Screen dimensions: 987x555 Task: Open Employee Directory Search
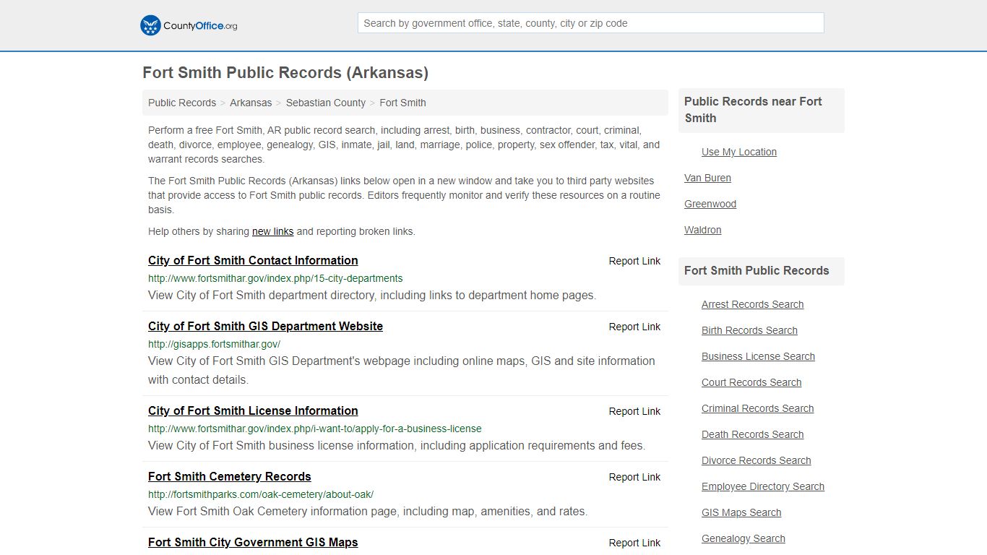763,486
